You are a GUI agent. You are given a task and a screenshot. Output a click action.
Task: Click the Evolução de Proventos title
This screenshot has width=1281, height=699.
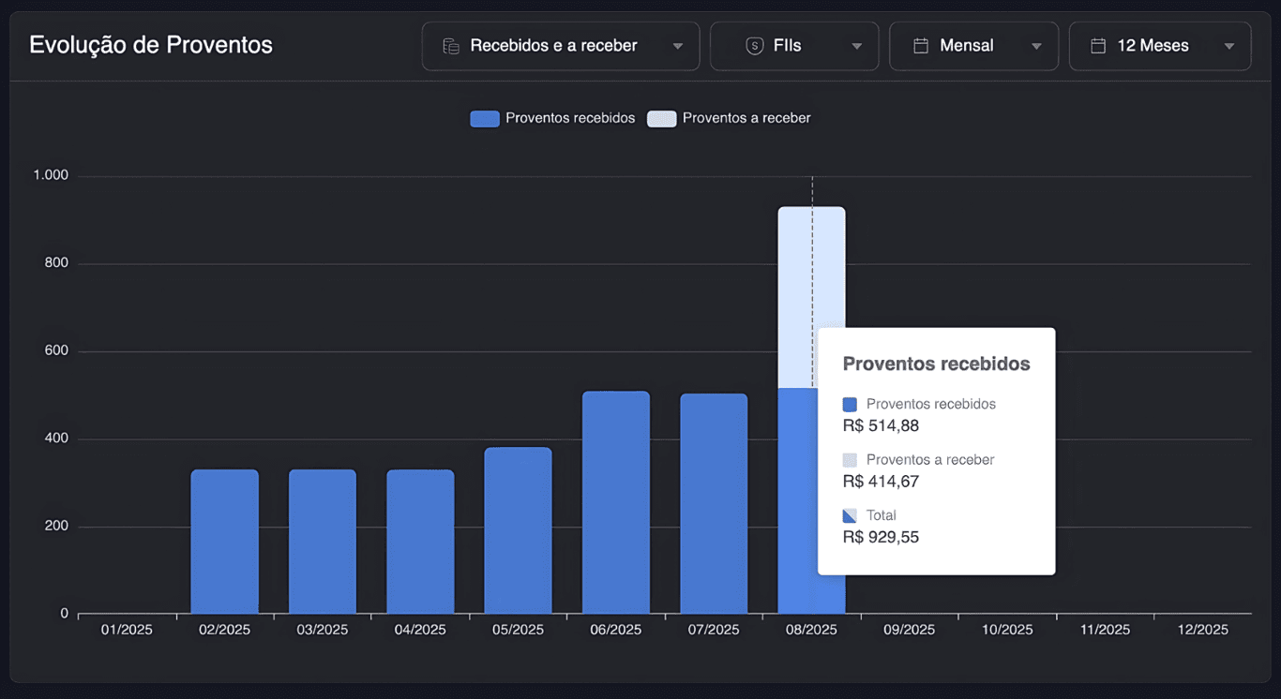point(151,45)
